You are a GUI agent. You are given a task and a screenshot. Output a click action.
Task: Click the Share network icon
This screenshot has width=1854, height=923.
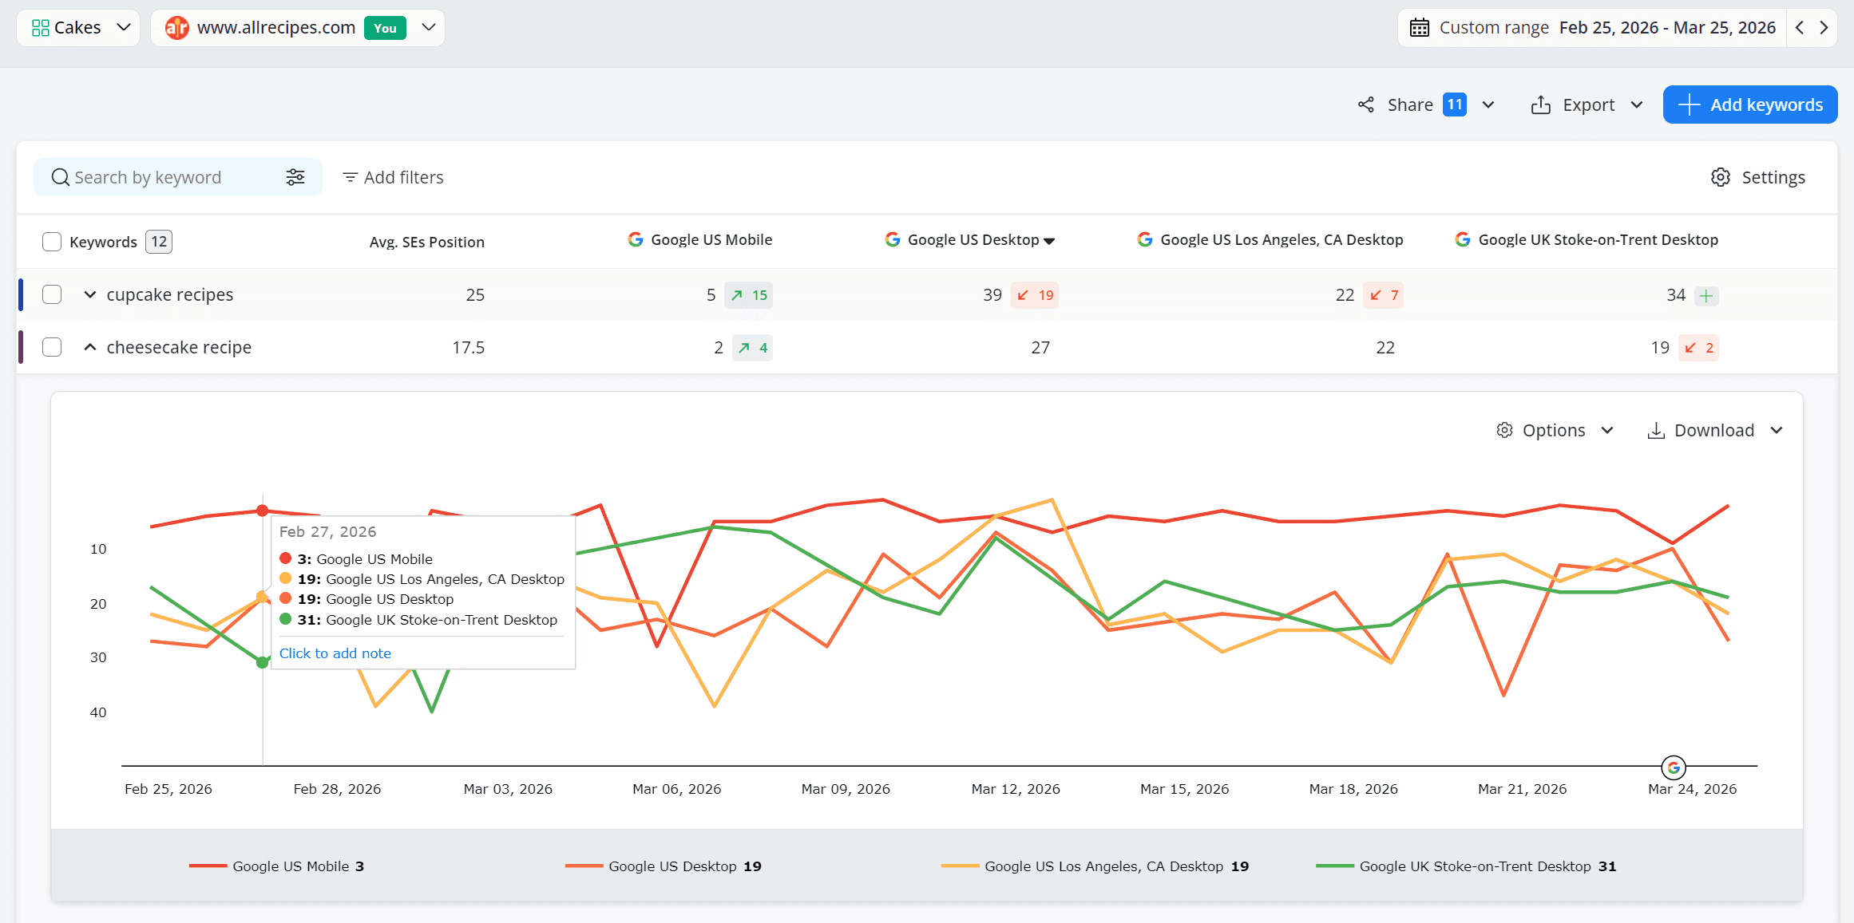(x=1366, y=105)
